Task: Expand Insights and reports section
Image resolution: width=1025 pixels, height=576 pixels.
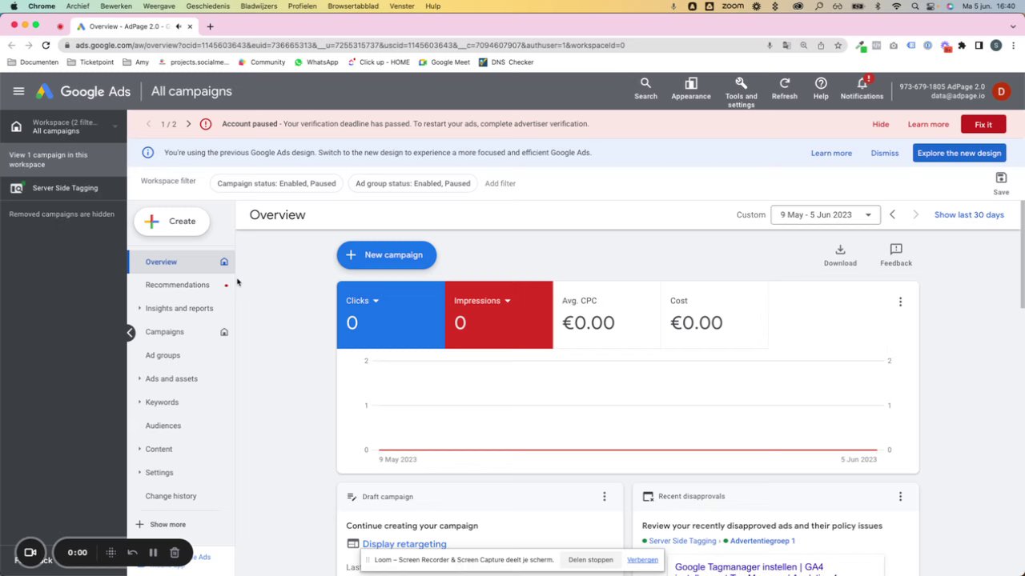Action: 139,308
